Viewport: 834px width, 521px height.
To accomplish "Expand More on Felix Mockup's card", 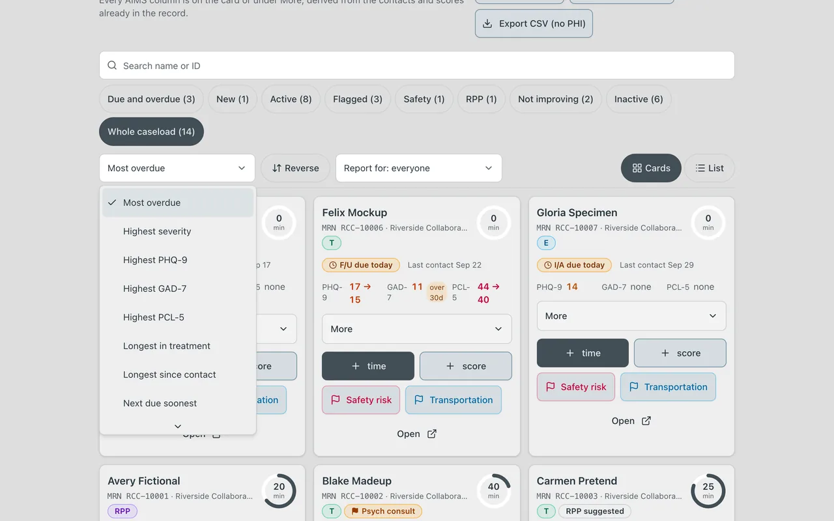I will 417,329.
